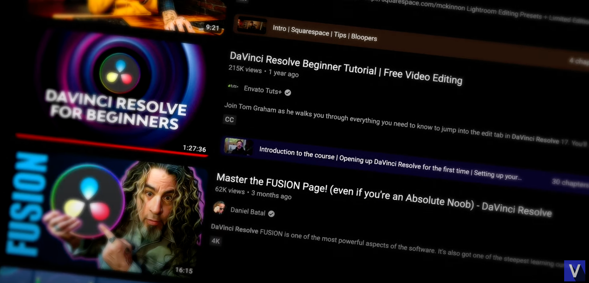Image resolution: width=589 pixels, height=283 pixels.
Task: Click the red watch progress bar
Action: pos(112,145)
